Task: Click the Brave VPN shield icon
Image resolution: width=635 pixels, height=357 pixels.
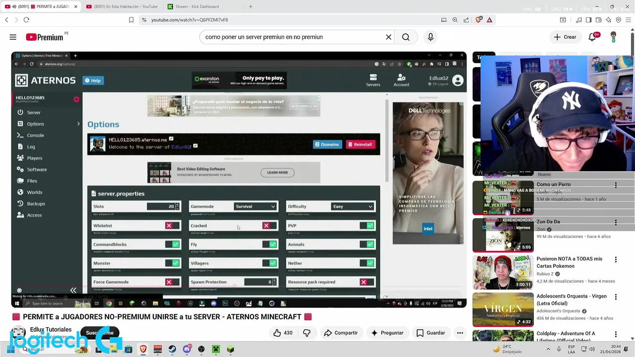Action: [618, 20]
